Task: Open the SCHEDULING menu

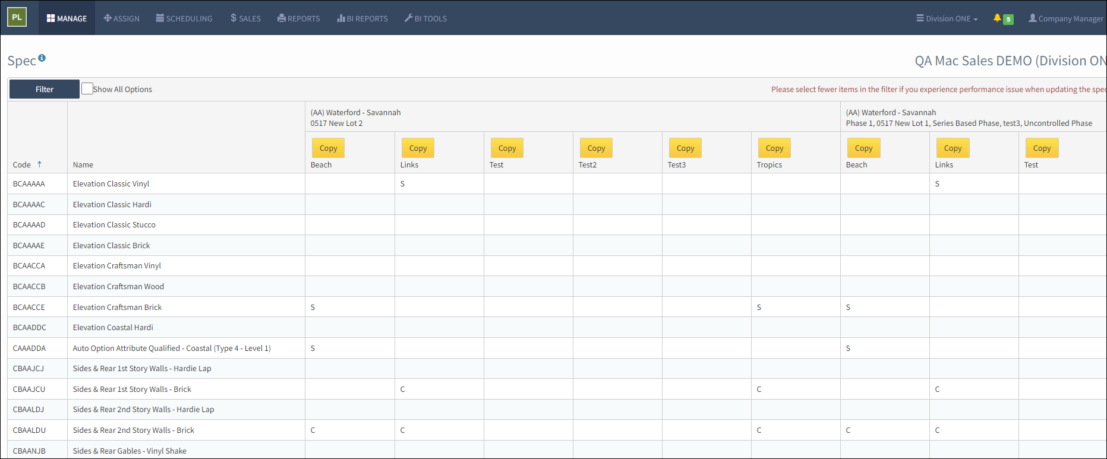Action: 184,18
